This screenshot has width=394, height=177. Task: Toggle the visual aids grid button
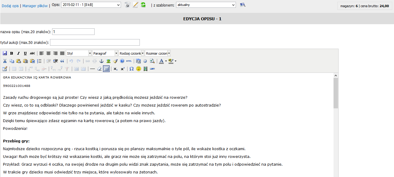click(x=106, y=69)
